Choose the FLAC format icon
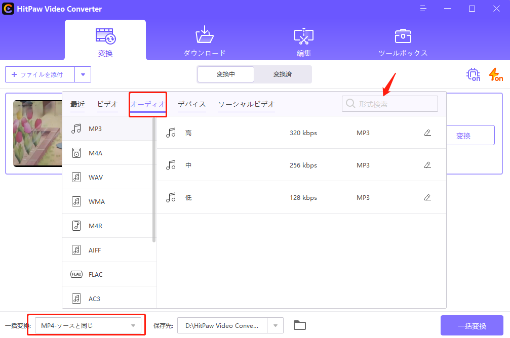The height and width of the screenshot is (338, 510). coord(76,274)
